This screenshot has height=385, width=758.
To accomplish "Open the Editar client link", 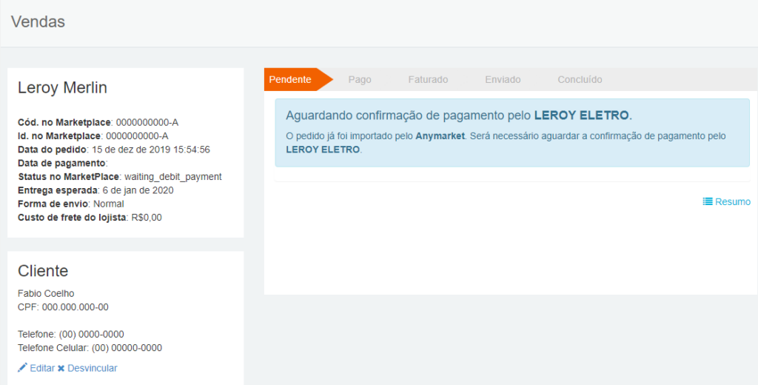I will click(42, 368).
